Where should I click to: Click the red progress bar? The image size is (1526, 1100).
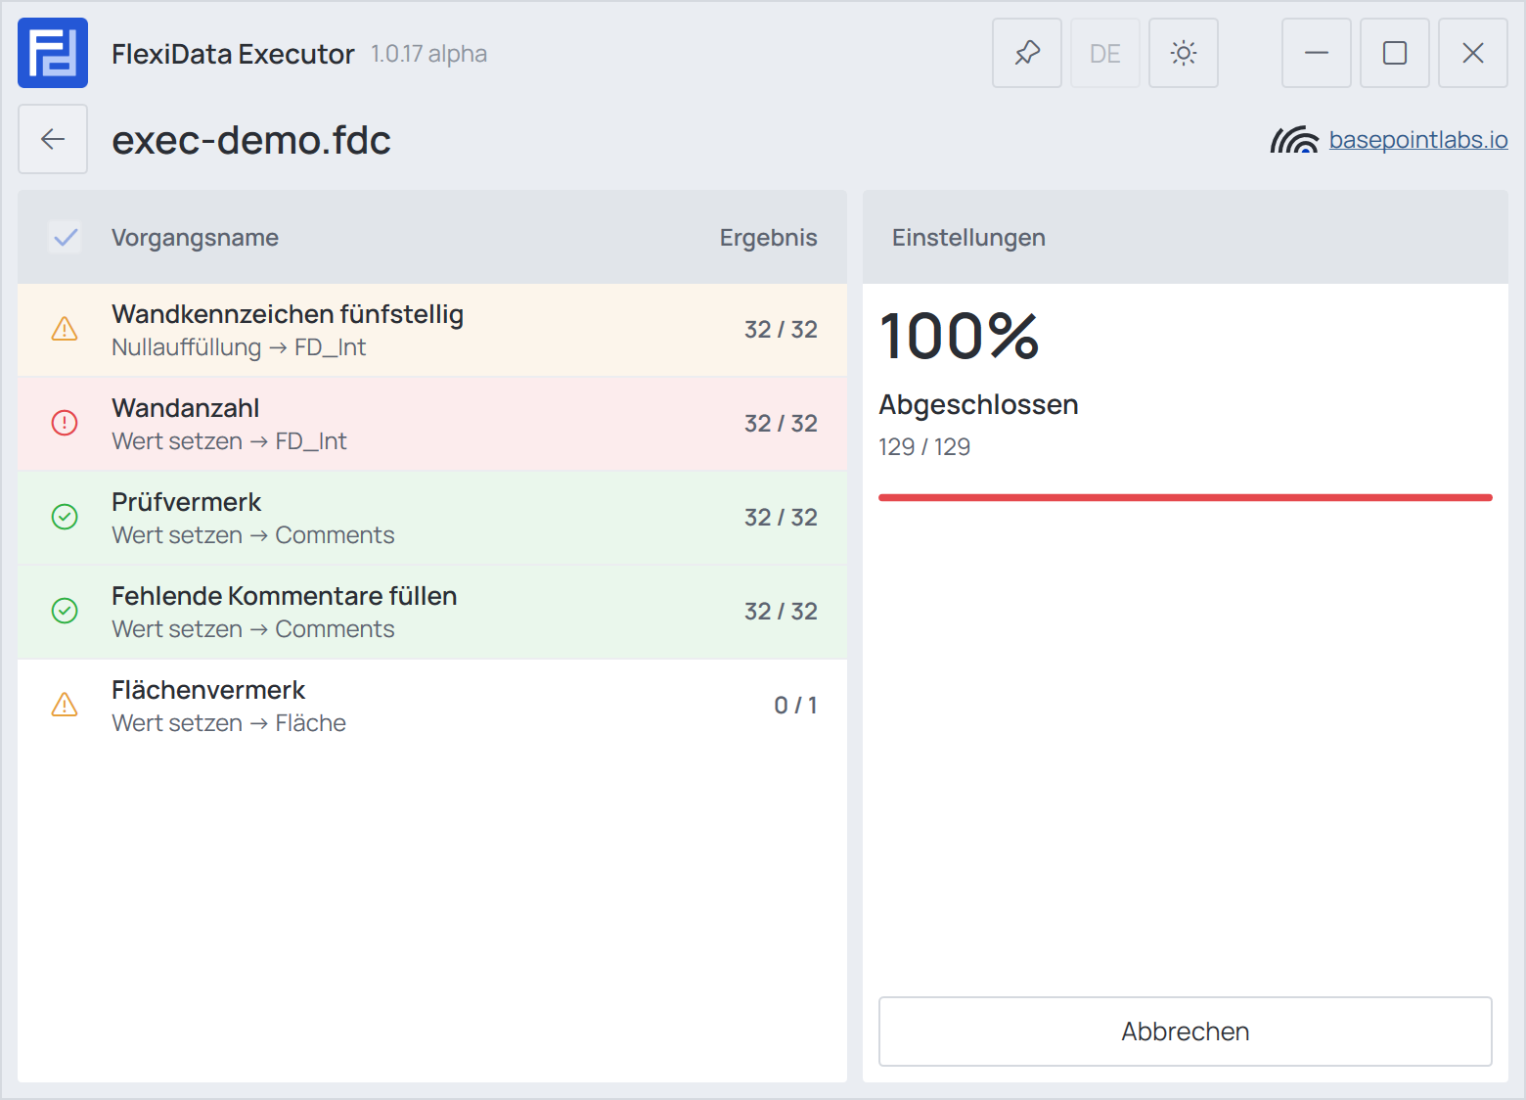[x=1186, y=497]
